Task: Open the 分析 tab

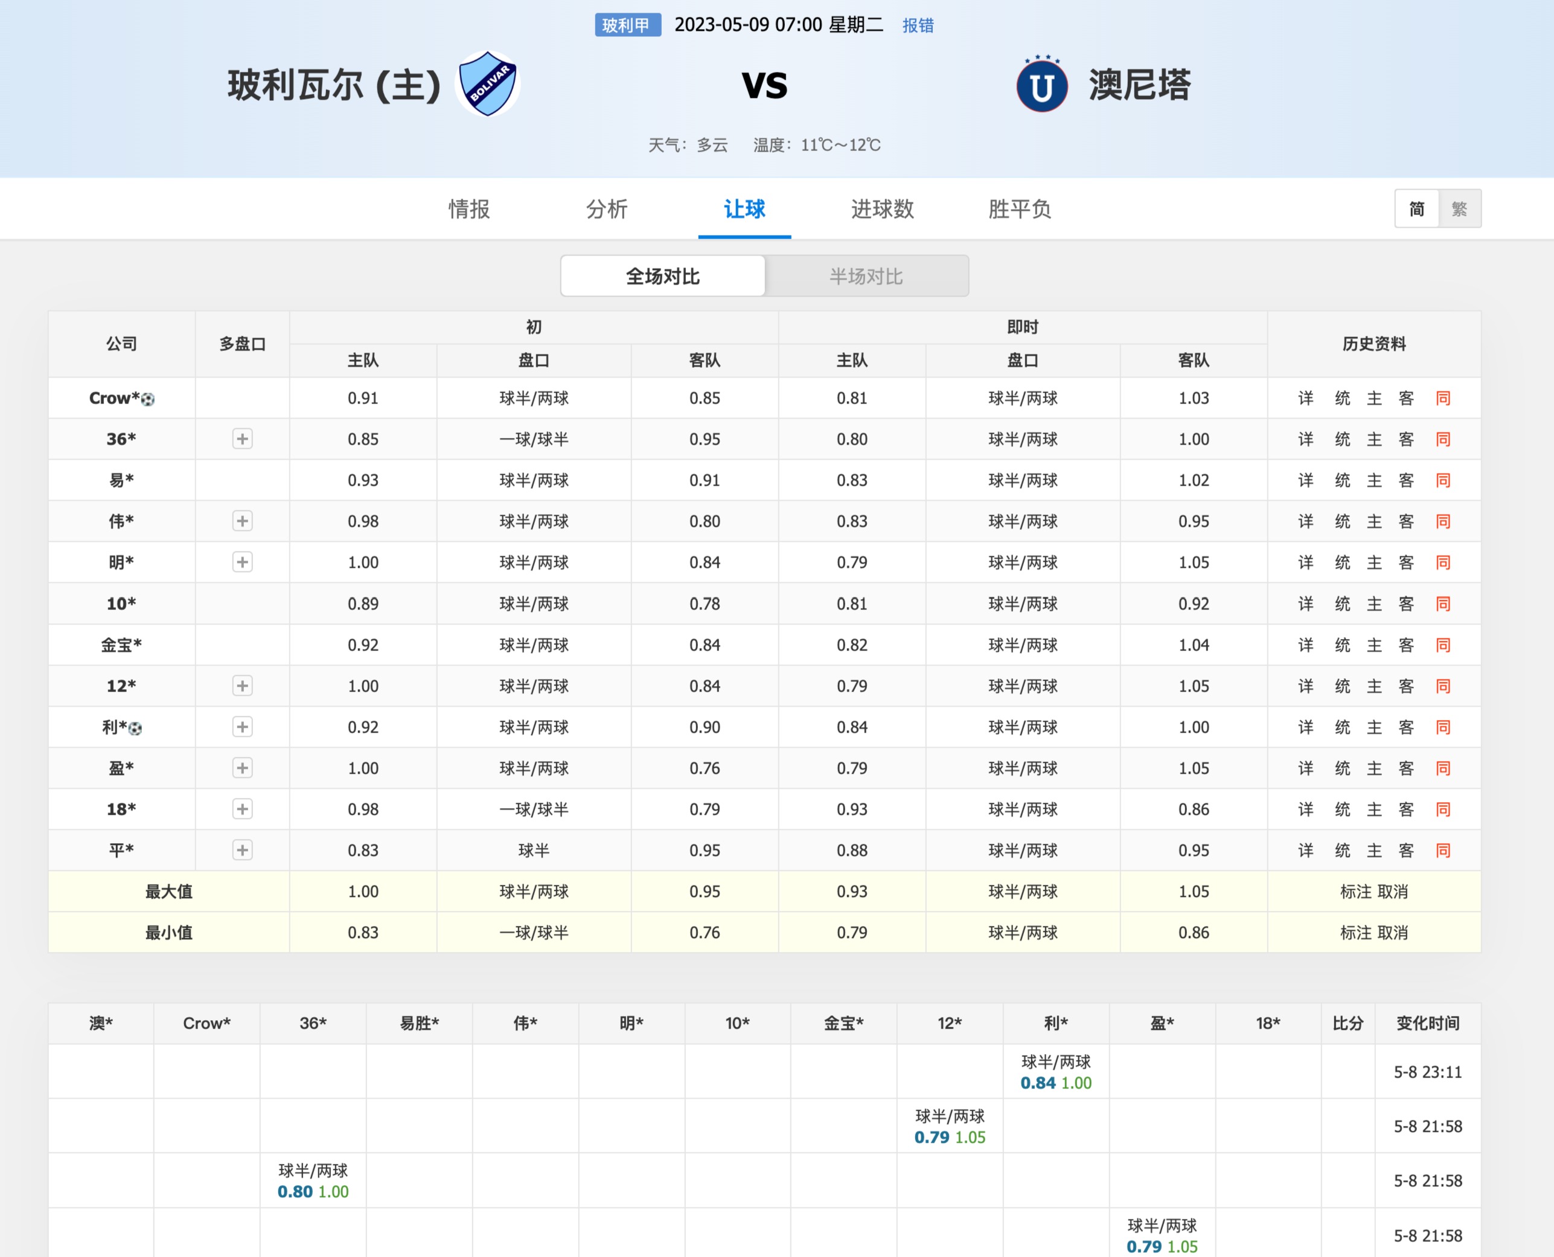Action: [607, 209]
